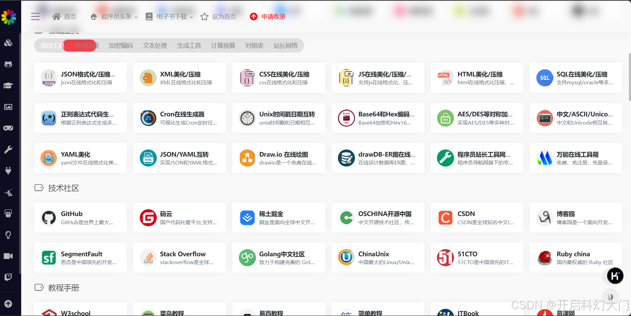Switch to the 对照表 tab
631x316 pixels.
tap(254, 46)
